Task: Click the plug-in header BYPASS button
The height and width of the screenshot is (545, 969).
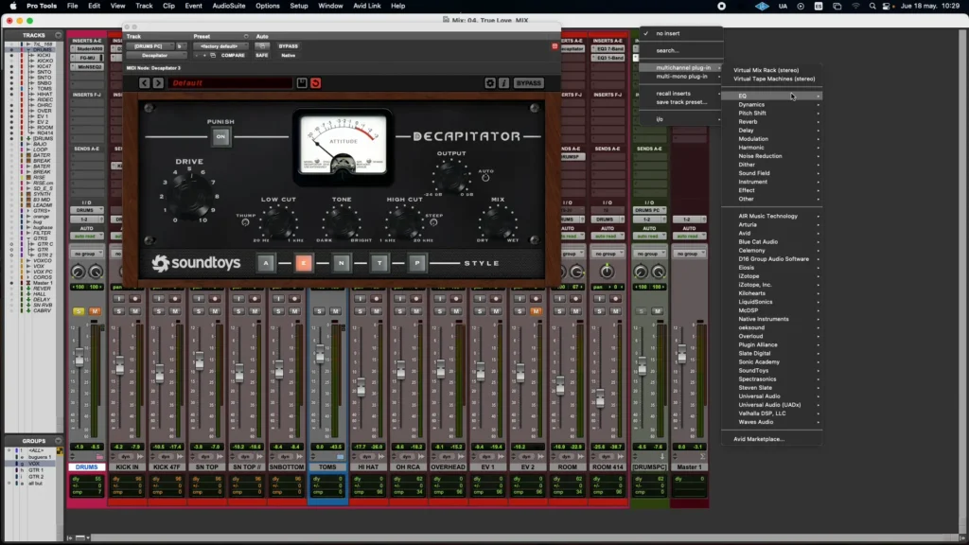Action: pos(288,46)
